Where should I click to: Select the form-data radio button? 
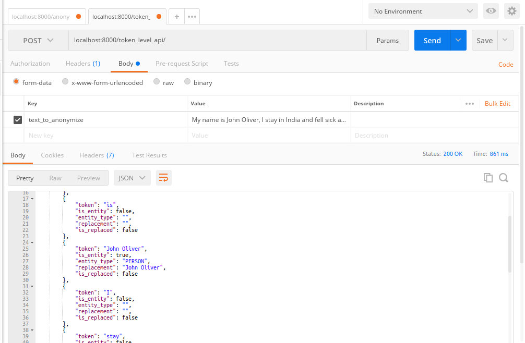(16, 81)
